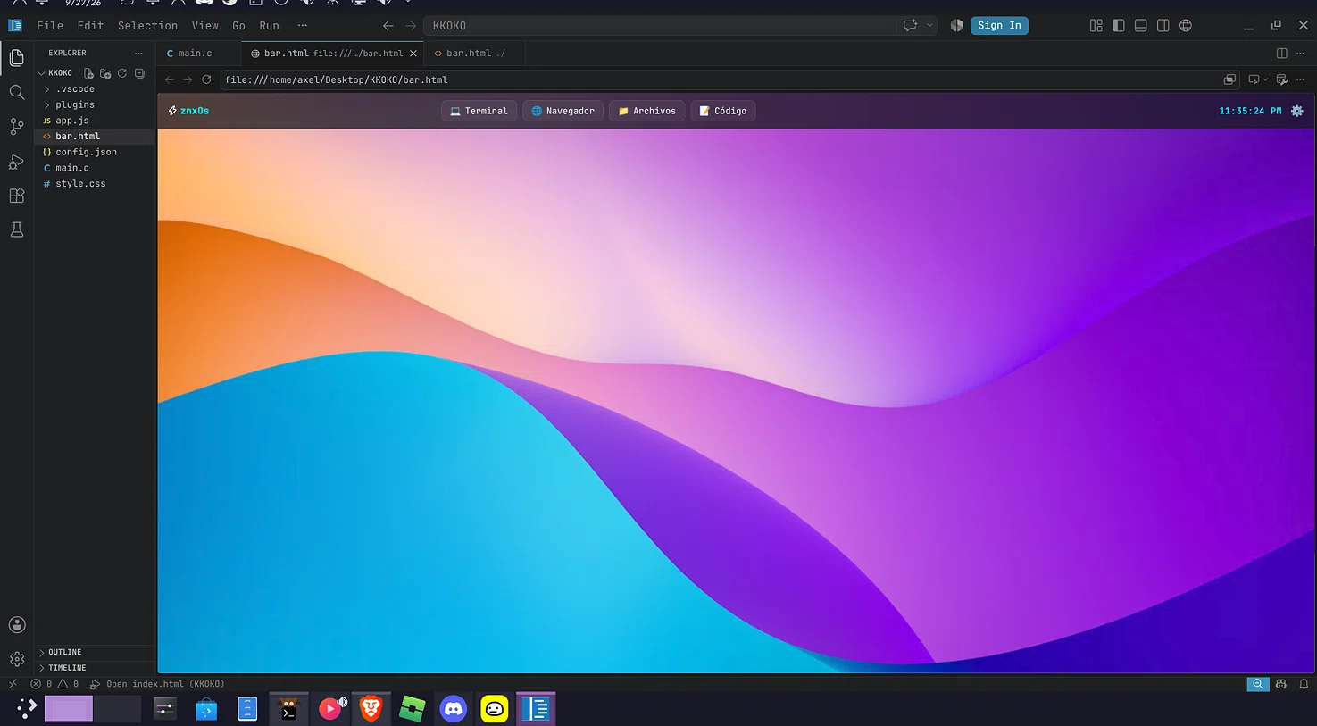
Task: Click the Sign In button
Action: (999, 26)
